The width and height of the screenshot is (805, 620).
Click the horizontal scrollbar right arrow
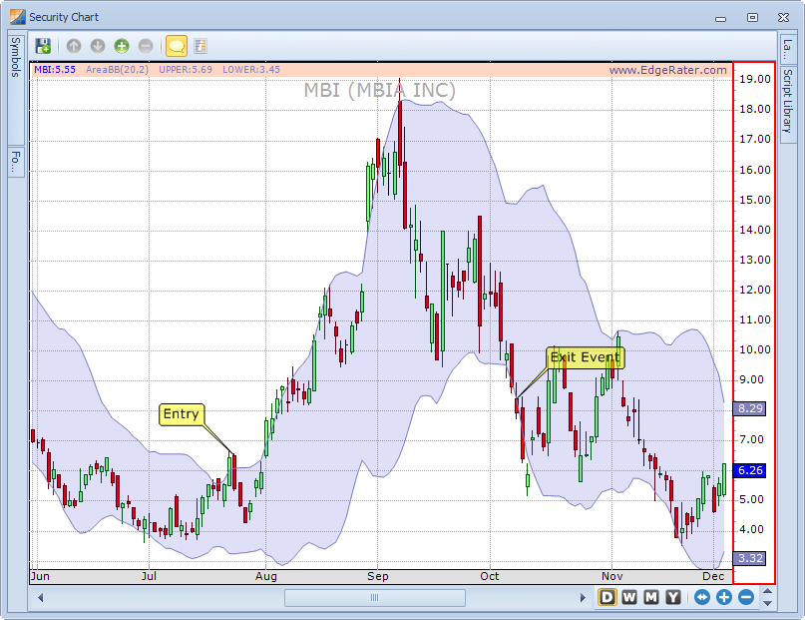tap(583, 597)
